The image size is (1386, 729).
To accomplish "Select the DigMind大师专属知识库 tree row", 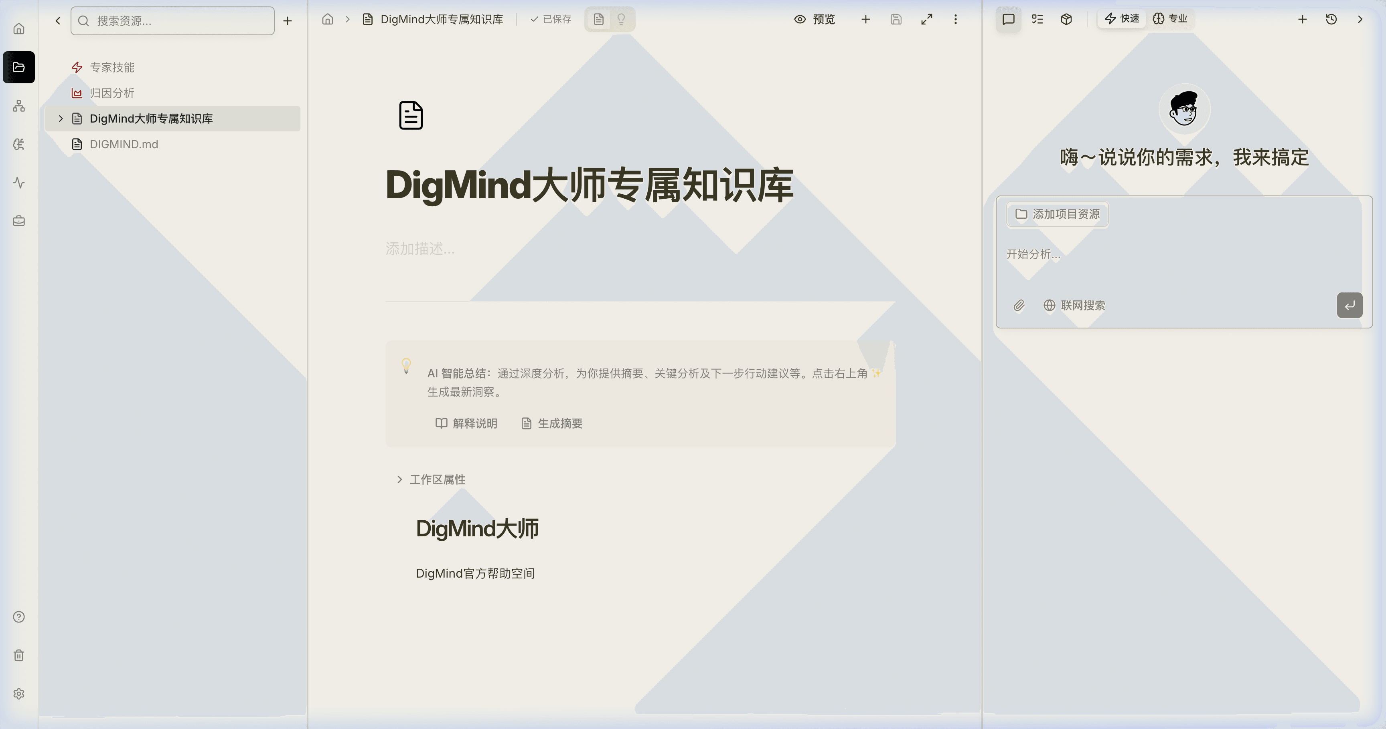I will (172, 118).
